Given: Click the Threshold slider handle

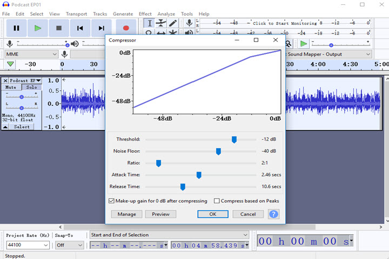Looking at the screenshot, I should click(234, 139).
